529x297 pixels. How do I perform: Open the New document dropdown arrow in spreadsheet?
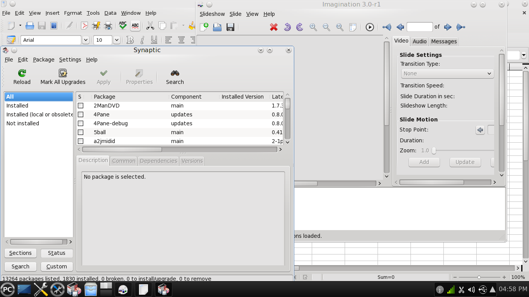(x=20, y=26)
